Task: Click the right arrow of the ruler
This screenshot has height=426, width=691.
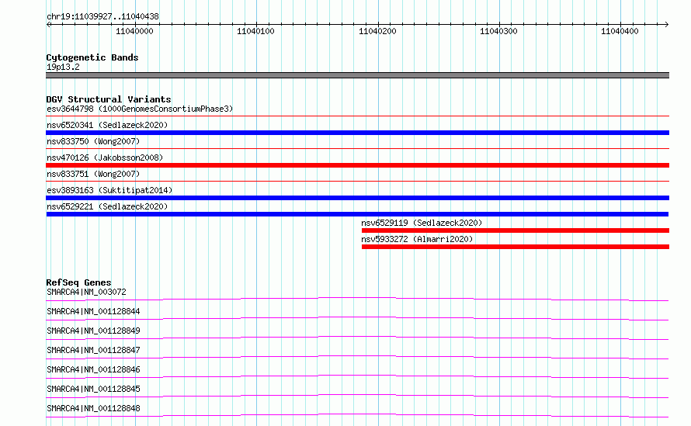Action: pyautogui.click(x=666, y=24)
